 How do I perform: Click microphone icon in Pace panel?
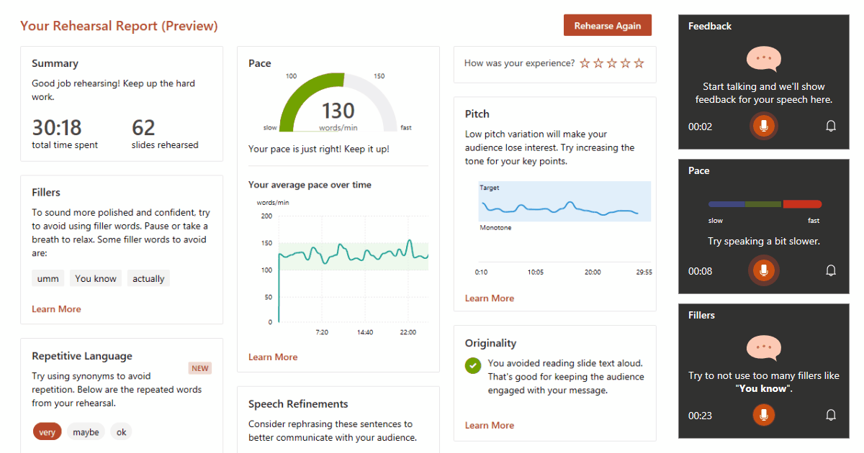[763, 271]
